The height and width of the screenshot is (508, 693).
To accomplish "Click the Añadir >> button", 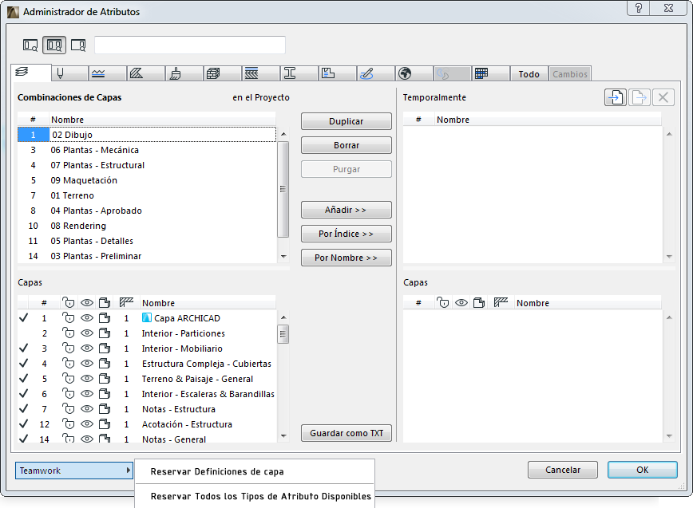I will click(346, 210).
